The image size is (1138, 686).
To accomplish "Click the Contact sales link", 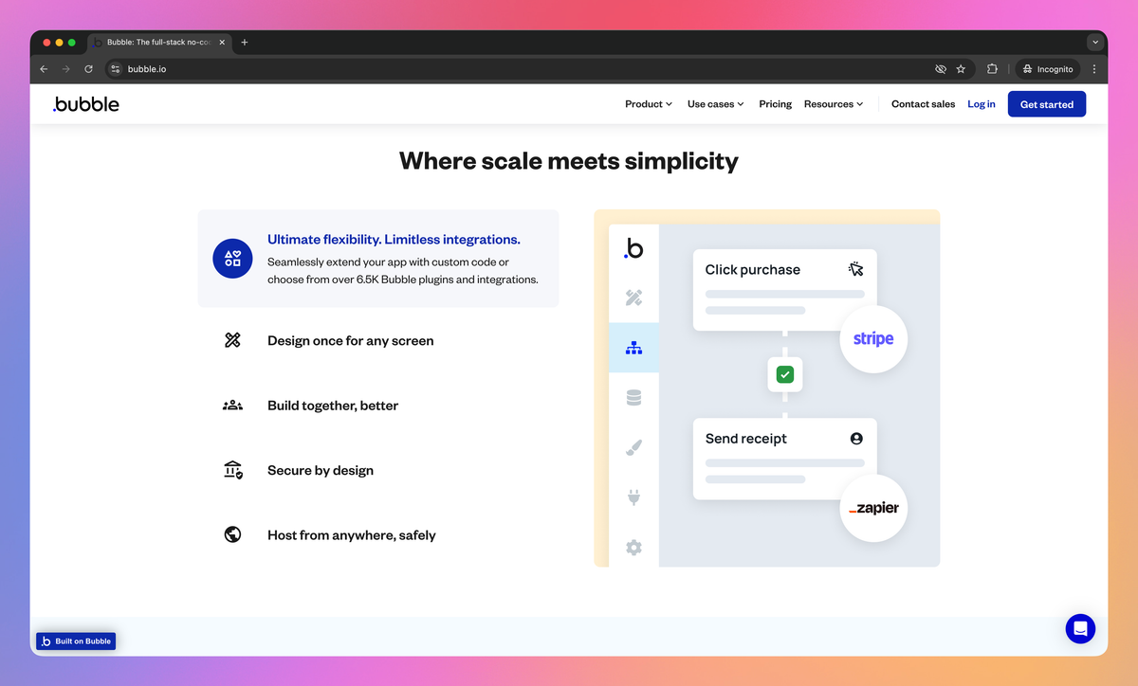I will pos(923,104).
